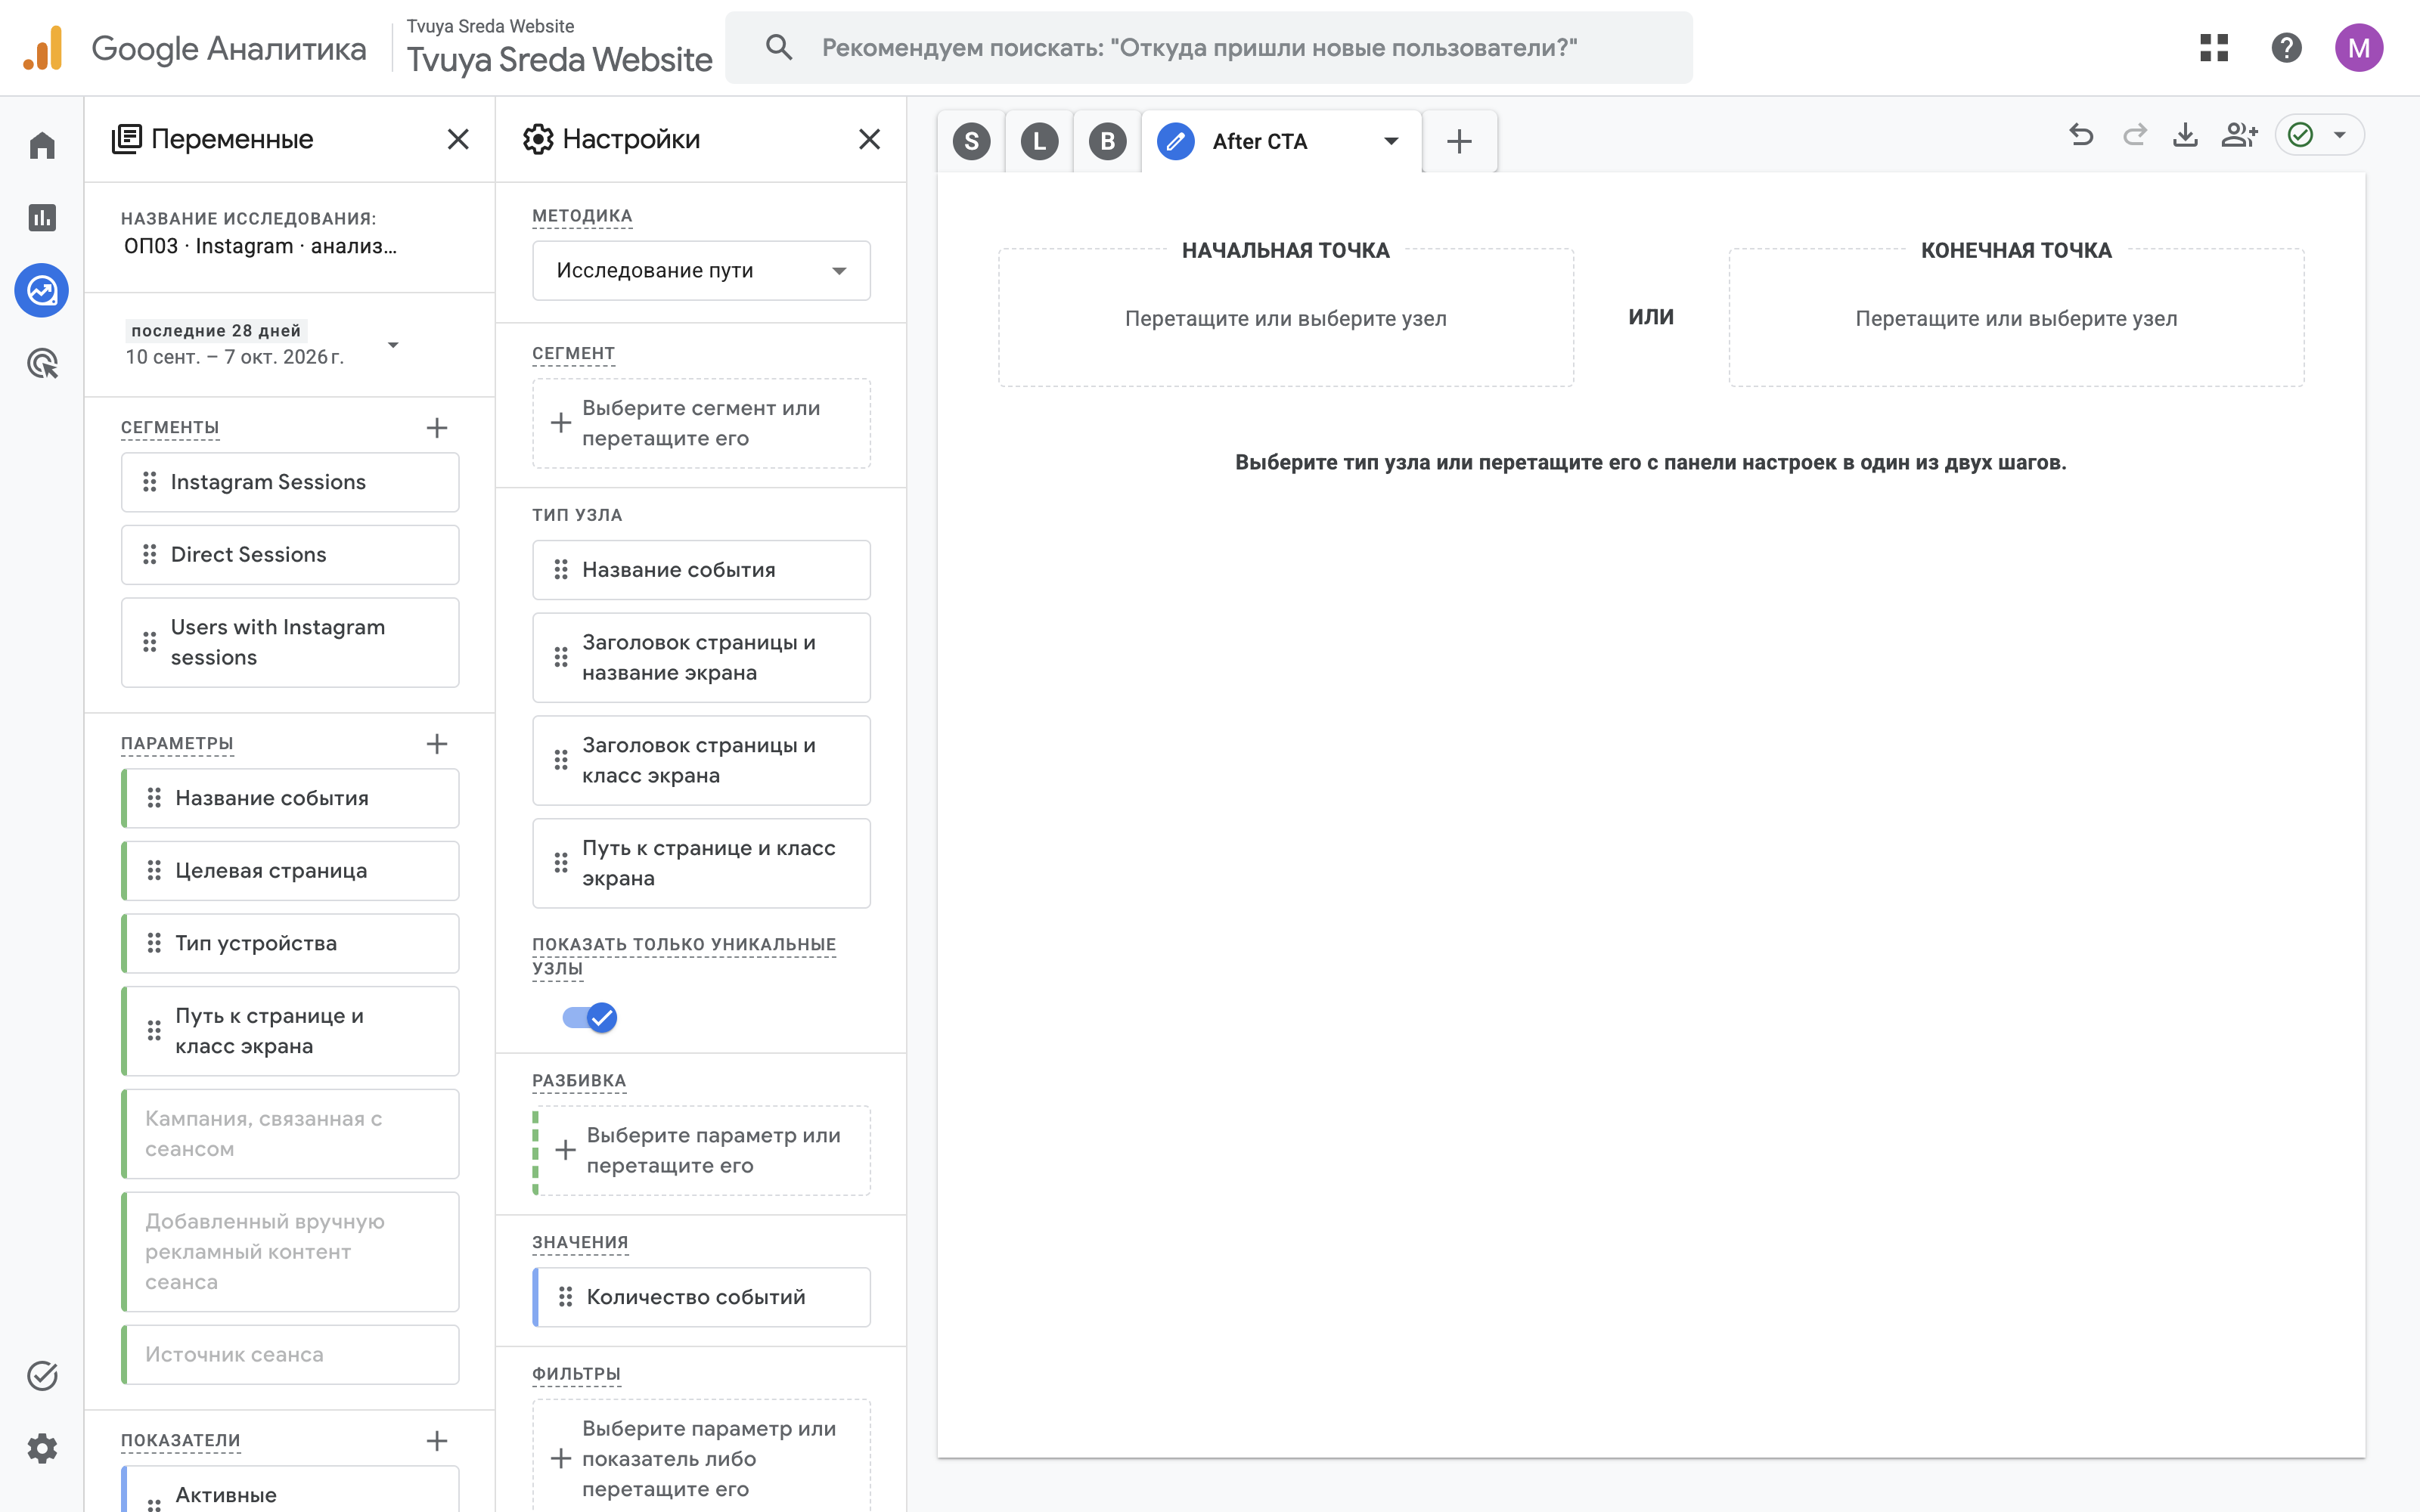The image size is (2420, 1512).
Task: Open Configure checkmark icon in sidebar
Action: tap(42, 1376)
